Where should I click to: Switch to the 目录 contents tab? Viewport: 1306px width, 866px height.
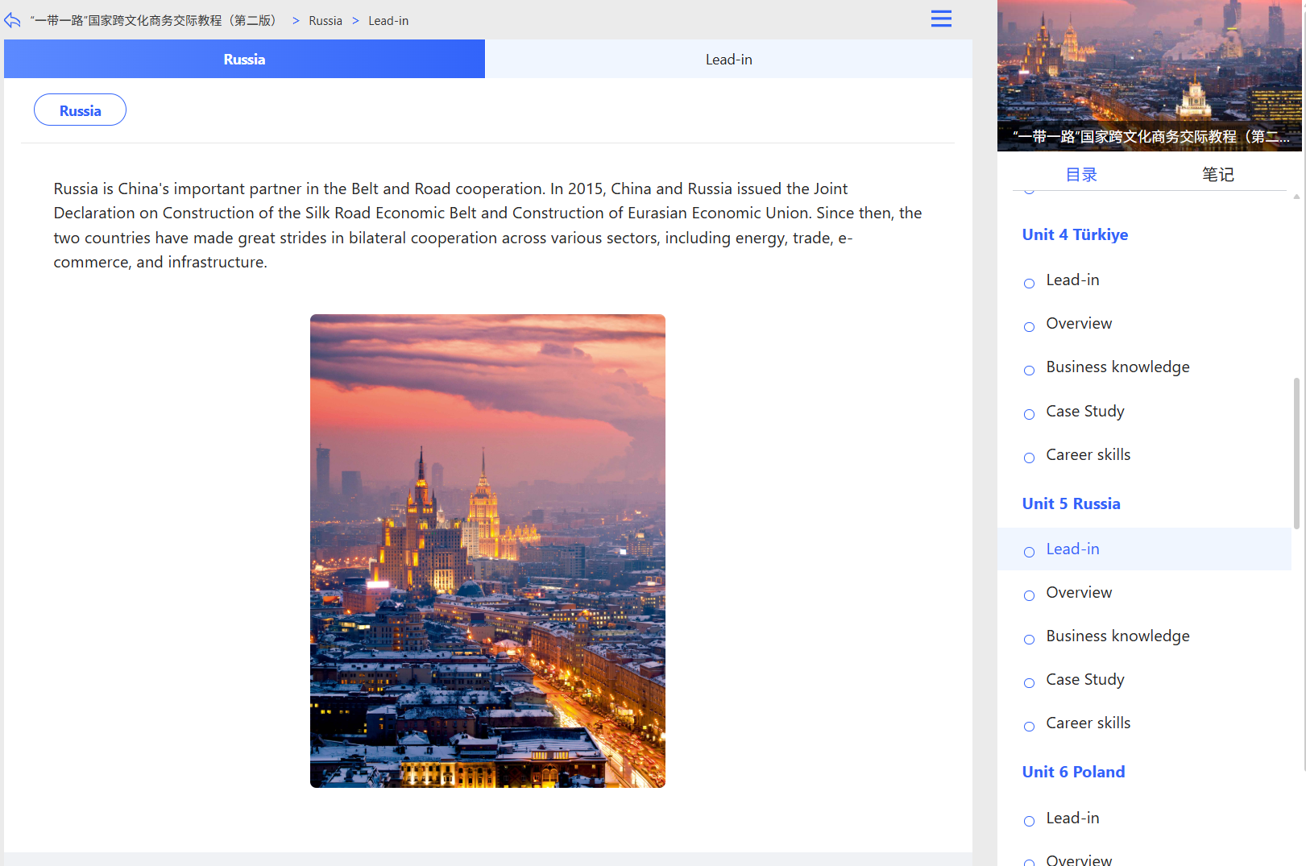1081,174
